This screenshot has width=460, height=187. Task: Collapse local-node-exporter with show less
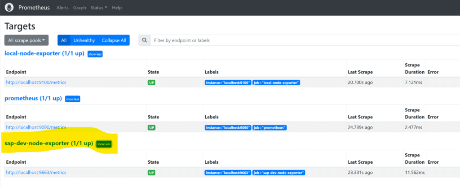coord(95,54)
